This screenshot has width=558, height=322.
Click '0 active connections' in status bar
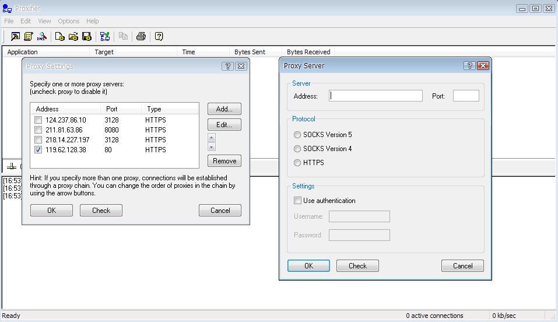click(x=434, y=315)
